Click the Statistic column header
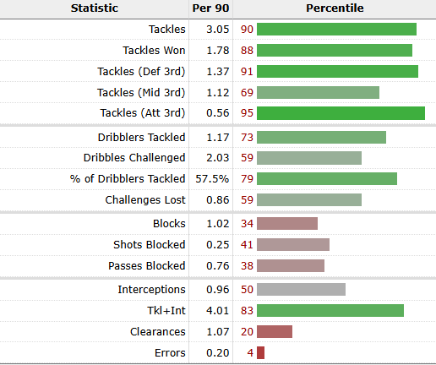This screenshot has height=365, width=436. 95,8
